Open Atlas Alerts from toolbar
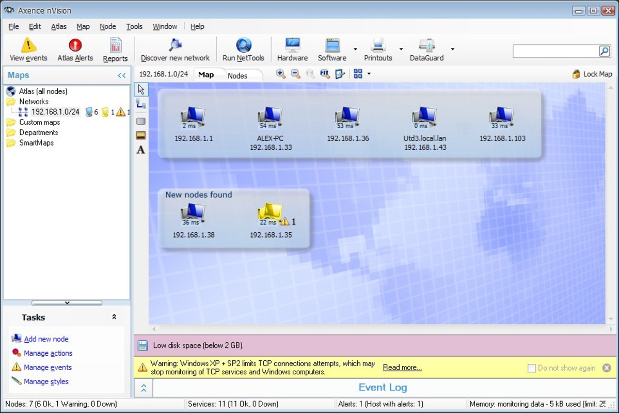Image resolution: width=619 pixels, height=413 pixels. pyautogui.click(x=75, y=50)
